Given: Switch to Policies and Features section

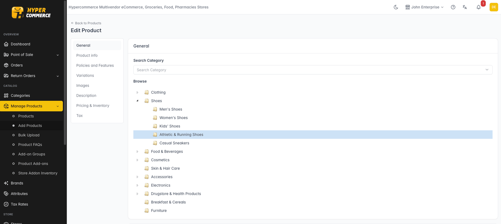Looking at the screenshot, I should tap(97, 65).
